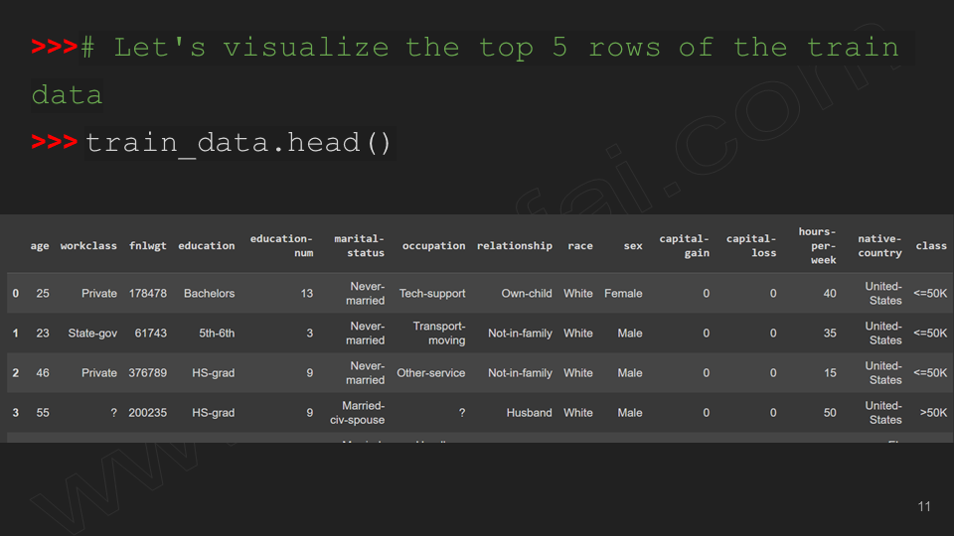Select the State-gov workclass cell
This screenshot has width=954, height=536.
click(92, 334)
